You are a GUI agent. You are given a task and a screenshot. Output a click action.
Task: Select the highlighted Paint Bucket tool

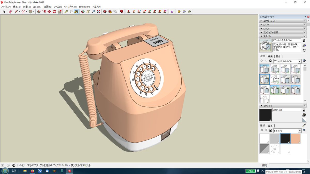click(x=76, y=11)
